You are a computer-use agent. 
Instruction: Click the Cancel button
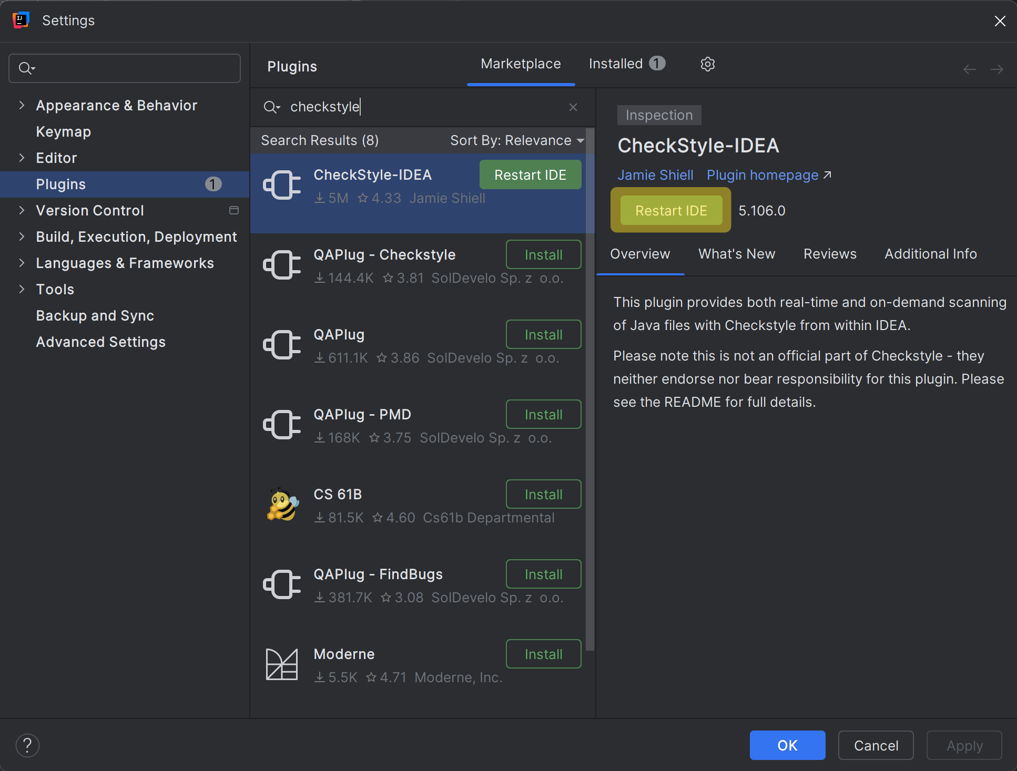pos(876,745)
